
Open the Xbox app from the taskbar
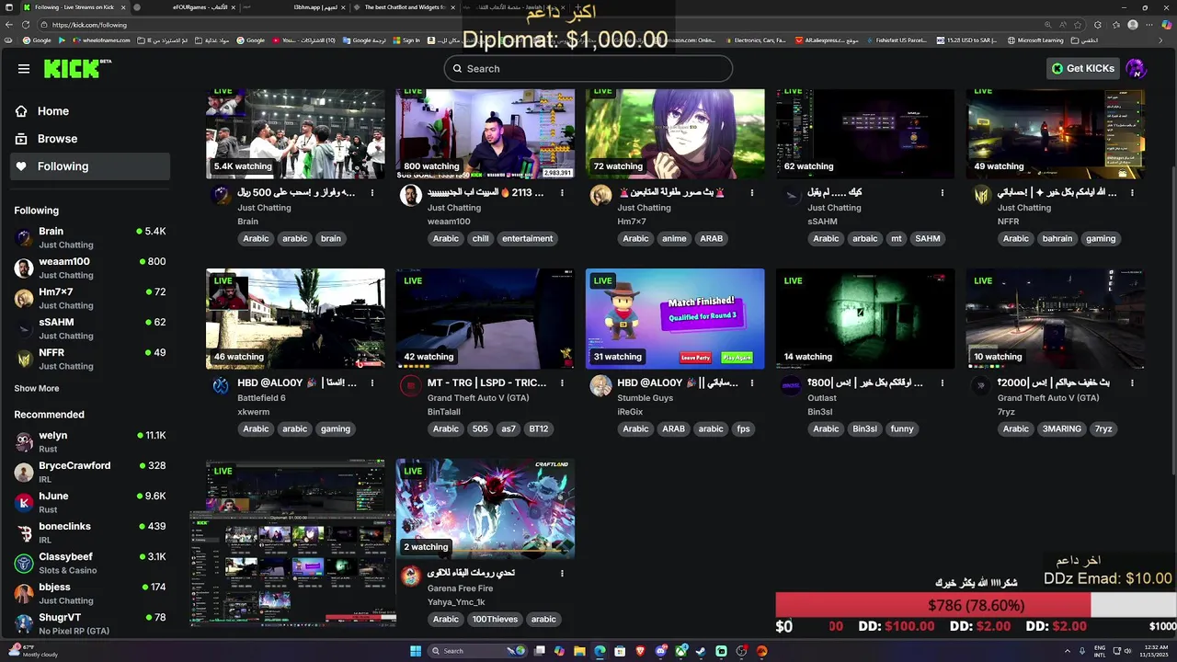pos(680,651)
